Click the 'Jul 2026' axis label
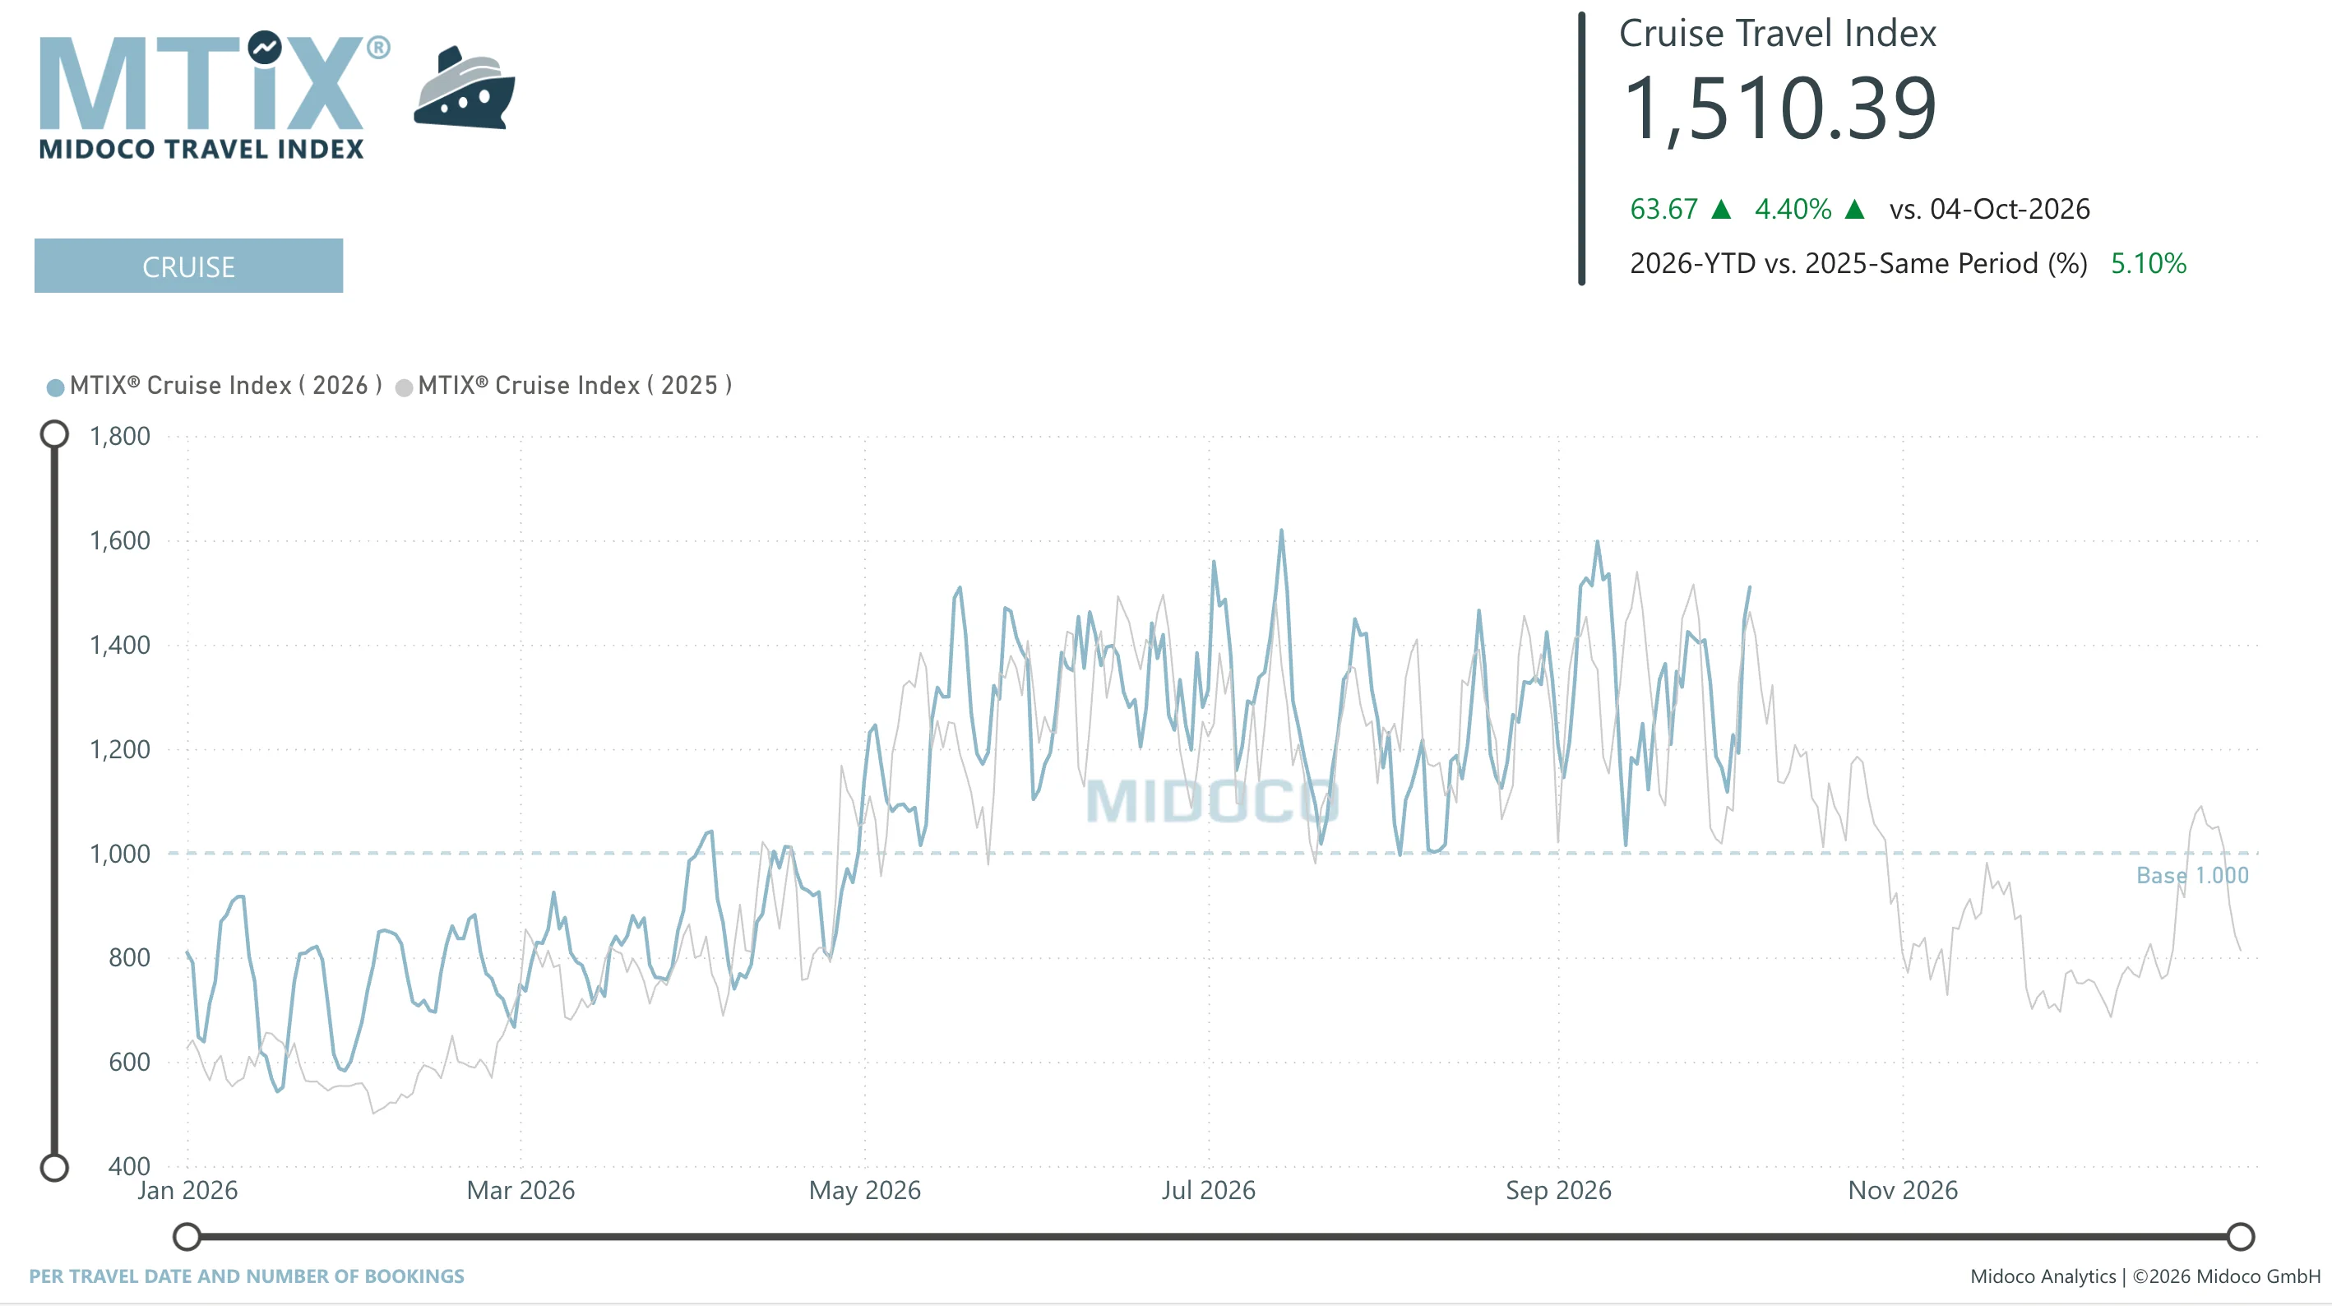 [1209, 1190]
